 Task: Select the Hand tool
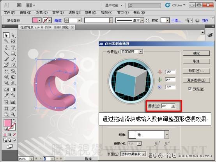[x=6, y=114]
